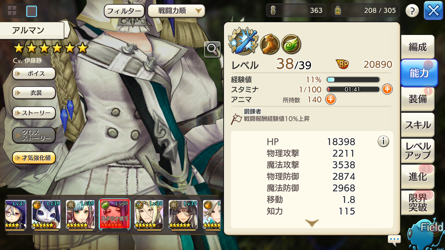
Task: Expand the 才気強化値 button
Action: [34, 158]
